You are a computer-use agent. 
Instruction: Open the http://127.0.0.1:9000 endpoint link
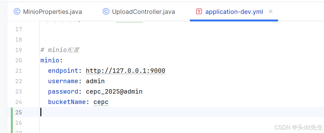pyautogui.click(x=126, y=71)
